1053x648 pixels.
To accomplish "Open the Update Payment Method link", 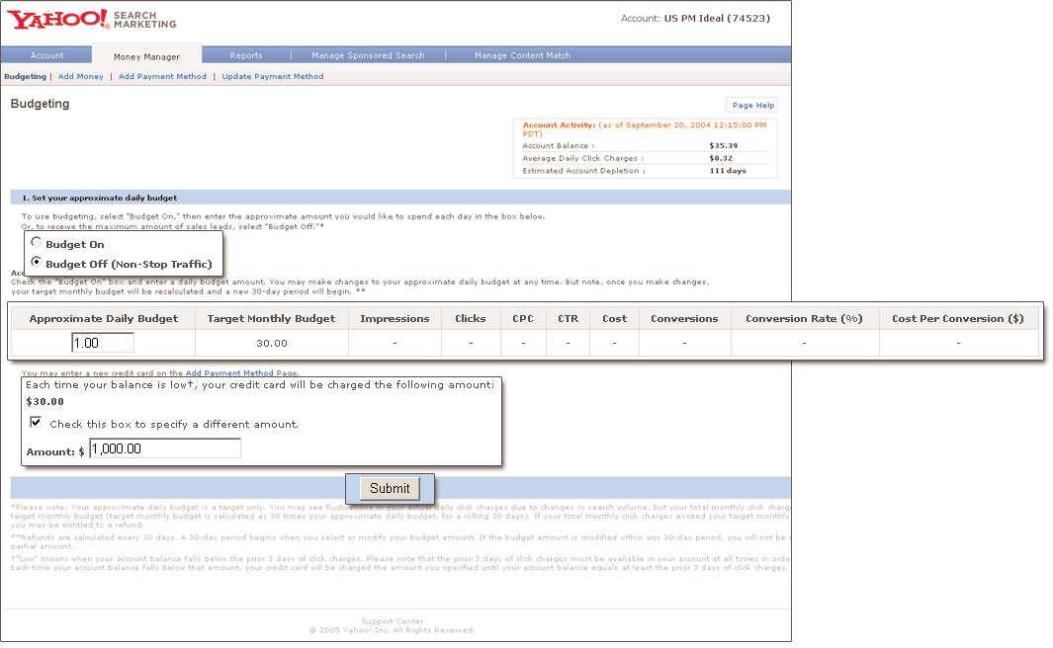I will pyautogui.click(x=272, y=76).
